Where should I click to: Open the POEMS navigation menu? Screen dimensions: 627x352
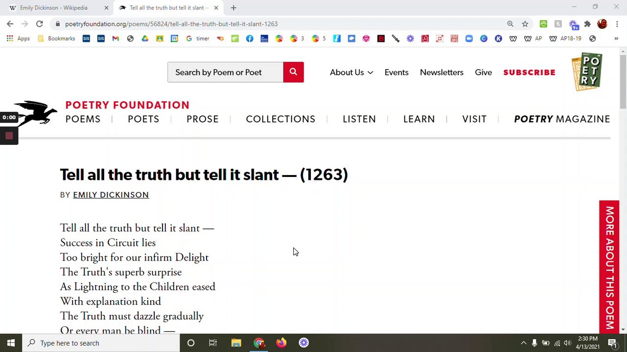pos(83,119)
